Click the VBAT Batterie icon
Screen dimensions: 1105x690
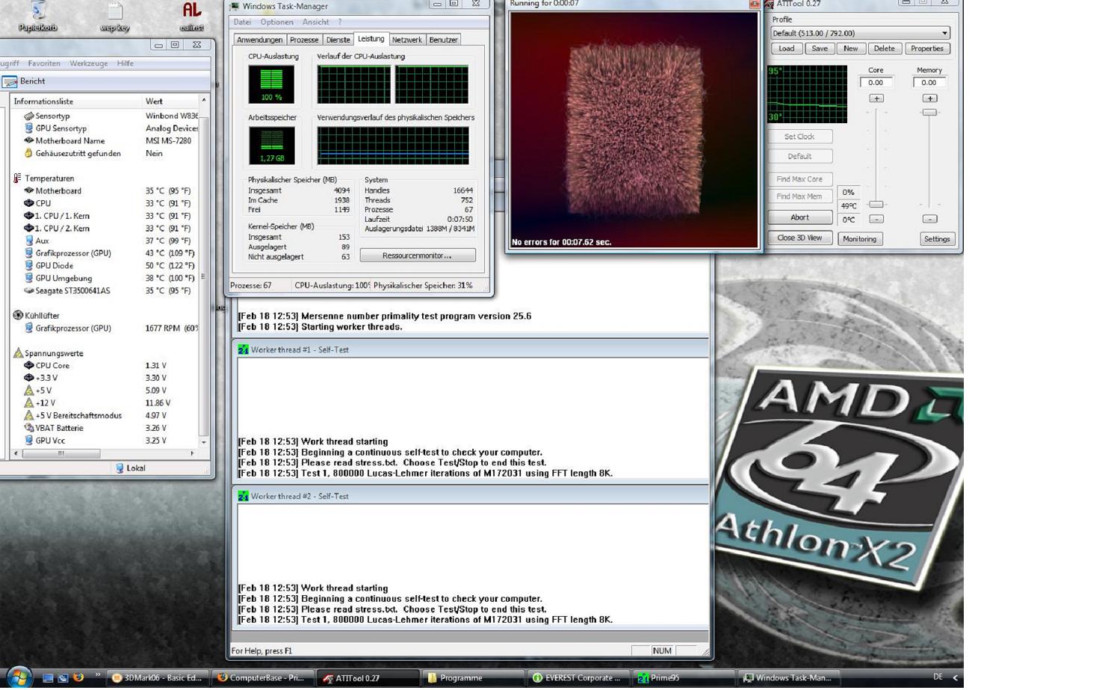click(28, 428)
